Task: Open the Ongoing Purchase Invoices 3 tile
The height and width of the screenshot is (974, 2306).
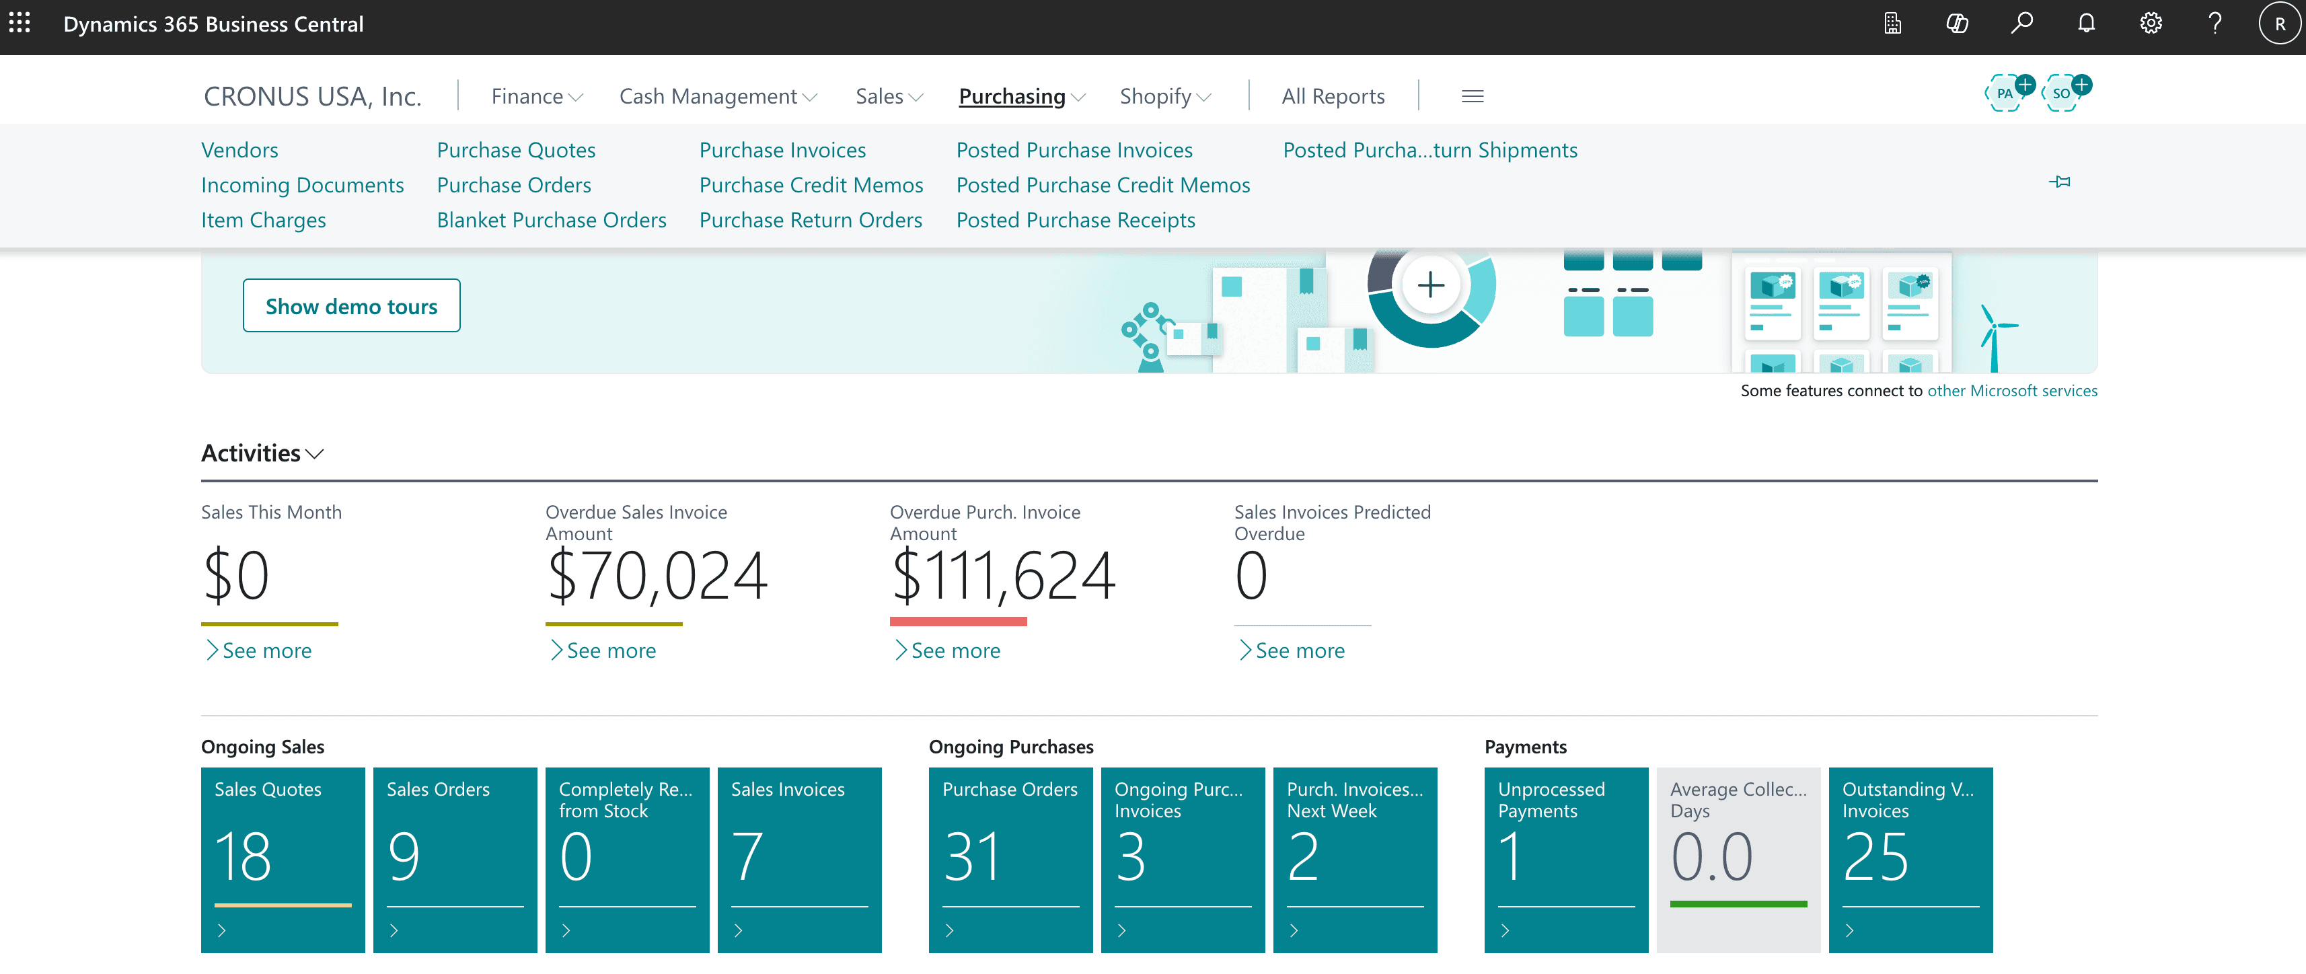Action: click(x=1183, y=860)
